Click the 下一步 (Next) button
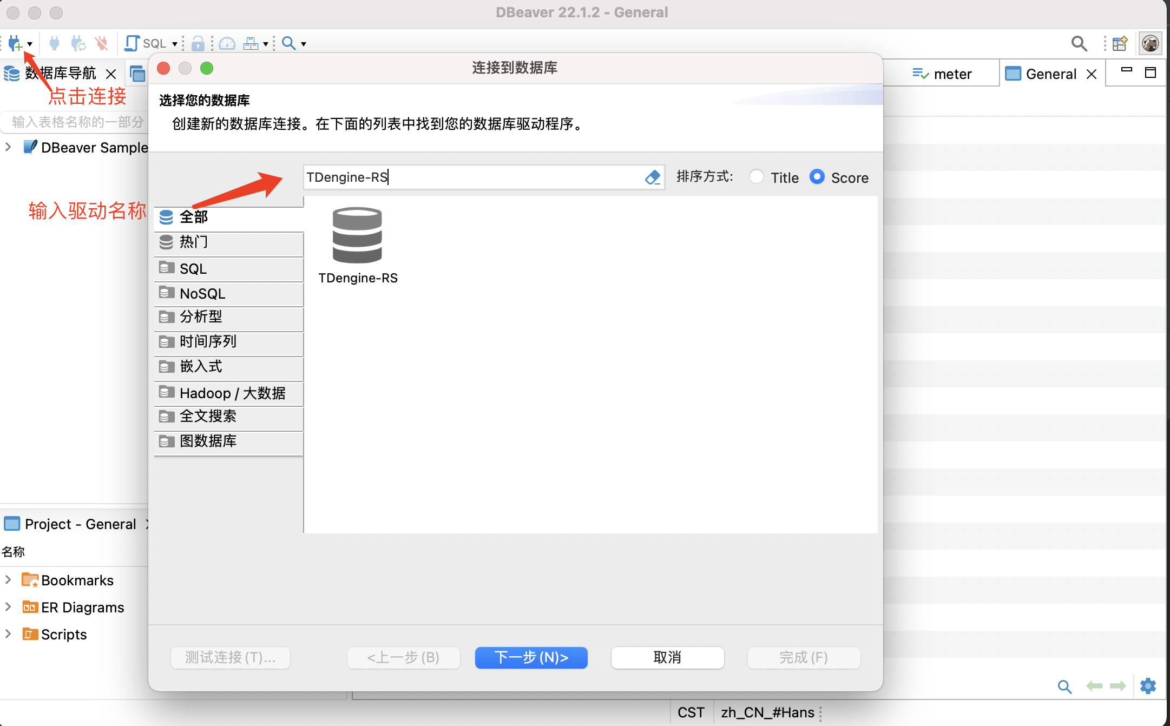The image size is (1170, 726). click(531, 657)
